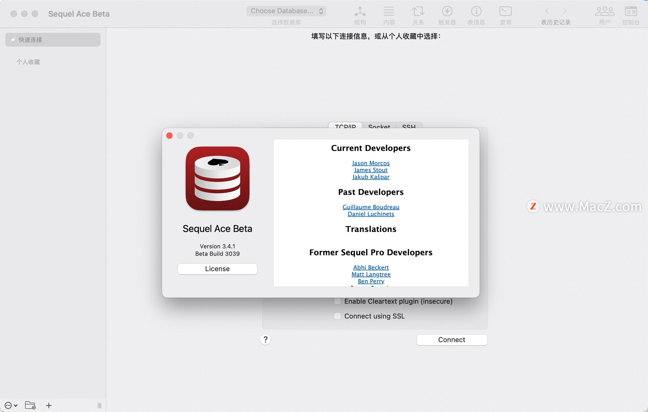Open the help question mark button

tap(266, 339)
